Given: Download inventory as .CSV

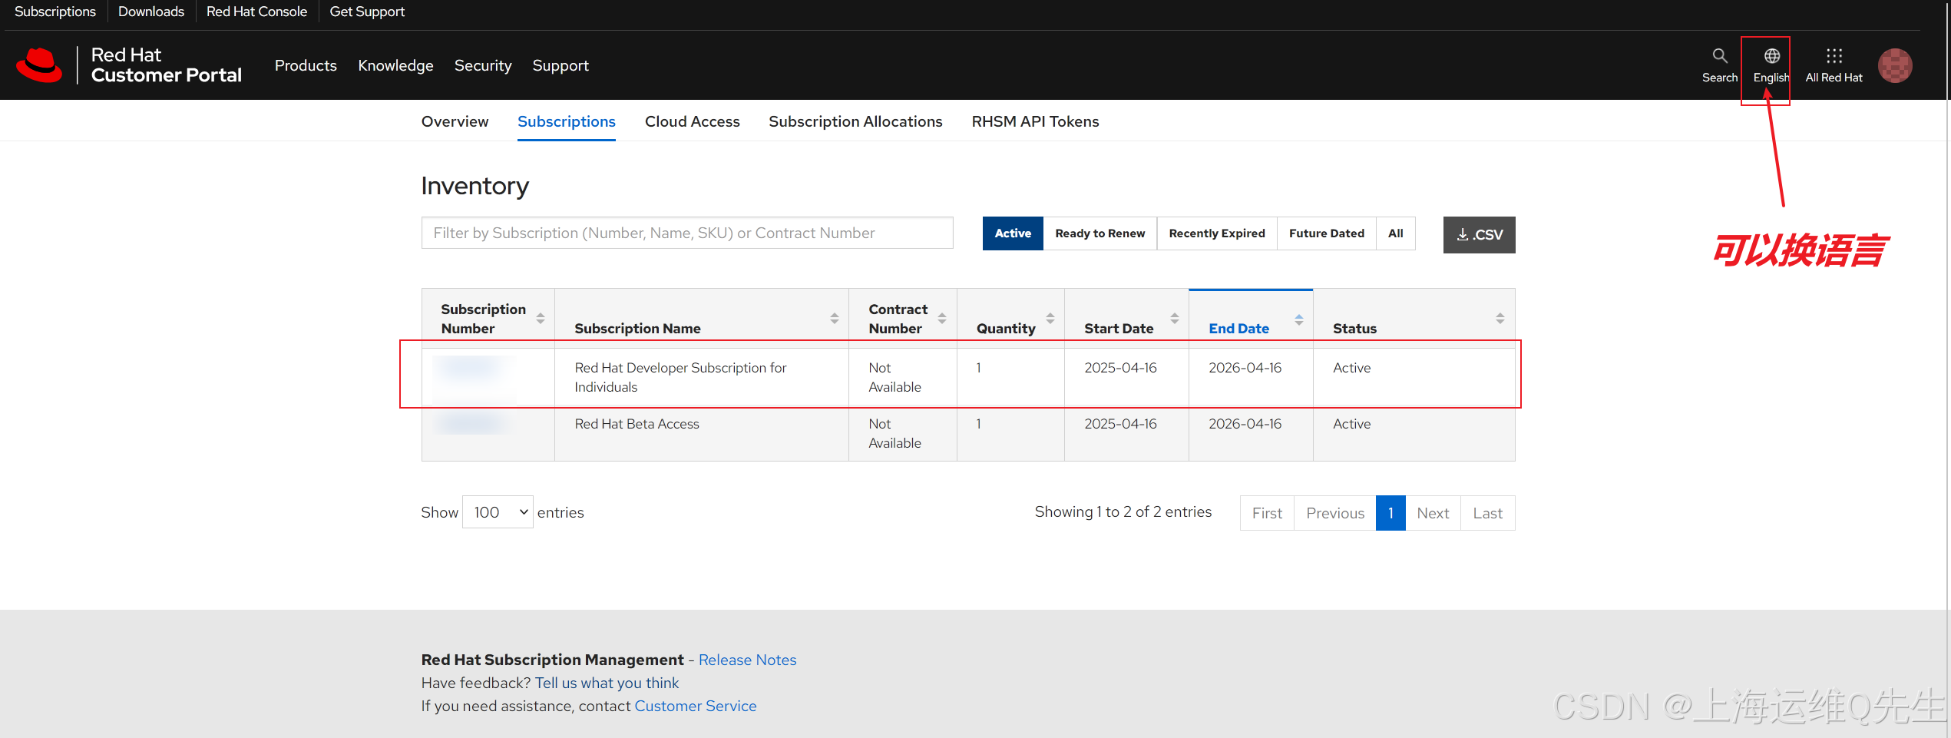Looking at the screenshot, I should point(1479,235).
